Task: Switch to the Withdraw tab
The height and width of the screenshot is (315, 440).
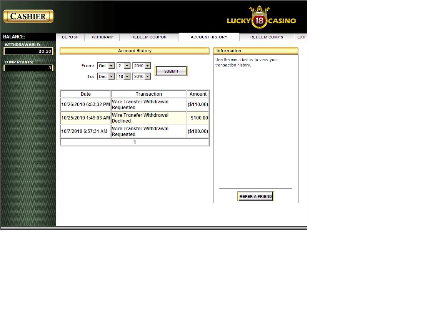Action: pyautogui.click(x=102, y=37)
